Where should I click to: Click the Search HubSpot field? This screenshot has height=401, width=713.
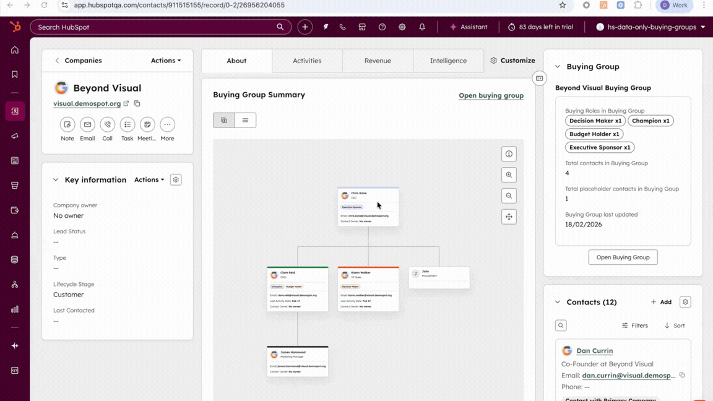pyautogui.click(x=155, y=27)
